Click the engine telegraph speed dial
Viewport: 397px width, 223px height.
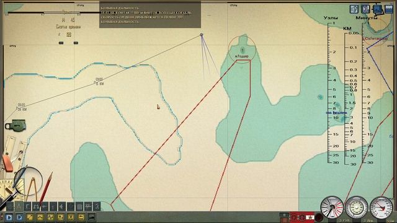(x=332, y=207)
